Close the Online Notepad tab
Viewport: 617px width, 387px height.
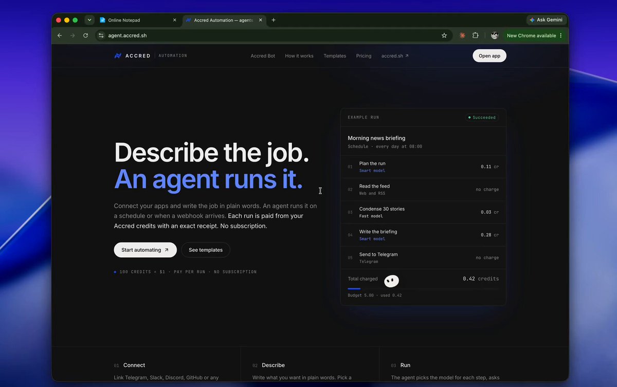(x=174, y=20)
